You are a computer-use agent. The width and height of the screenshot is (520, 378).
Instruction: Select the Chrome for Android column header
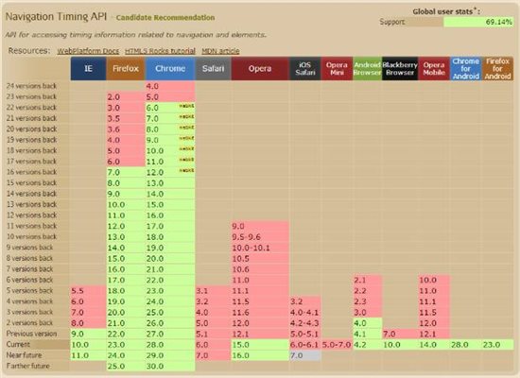(465, 69)
